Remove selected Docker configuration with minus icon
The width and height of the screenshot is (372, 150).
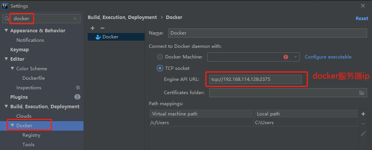pyautogui.click(x=102, y=28)
